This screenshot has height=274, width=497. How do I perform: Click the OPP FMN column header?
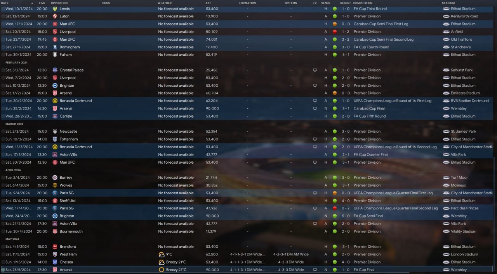(291, 3)
